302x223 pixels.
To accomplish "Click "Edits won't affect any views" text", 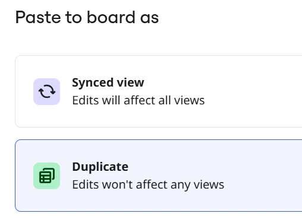I will [148, 184].
